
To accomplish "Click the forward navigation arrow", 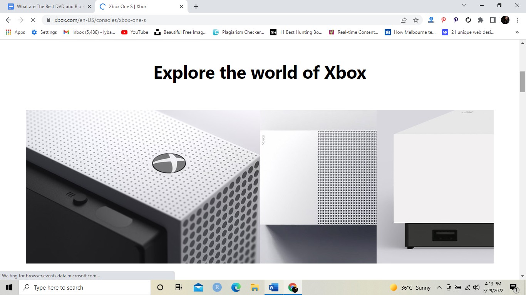I will click(21, 20).
